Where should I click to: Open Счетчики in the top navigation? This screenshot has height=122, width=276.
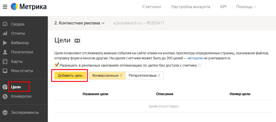click(151, 7)
